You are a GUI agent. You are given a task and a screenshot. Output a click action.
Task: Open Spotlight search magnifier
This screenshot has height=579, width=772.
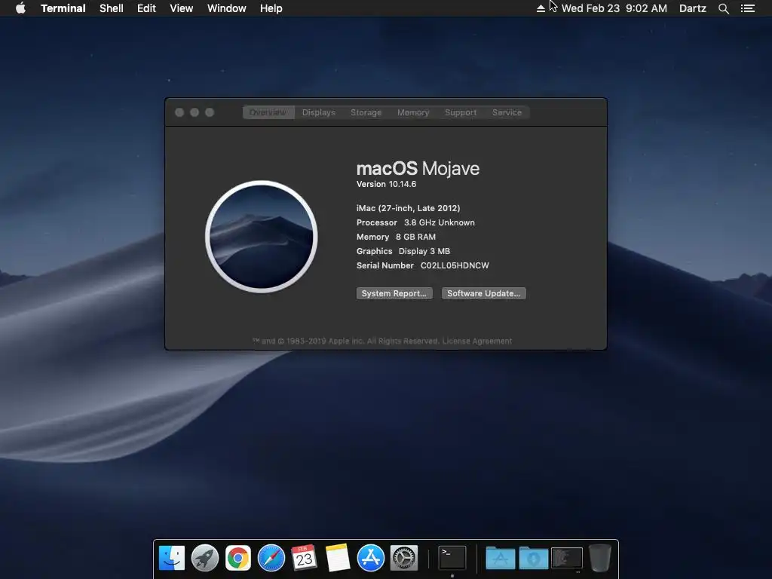[x=723, y=8]
